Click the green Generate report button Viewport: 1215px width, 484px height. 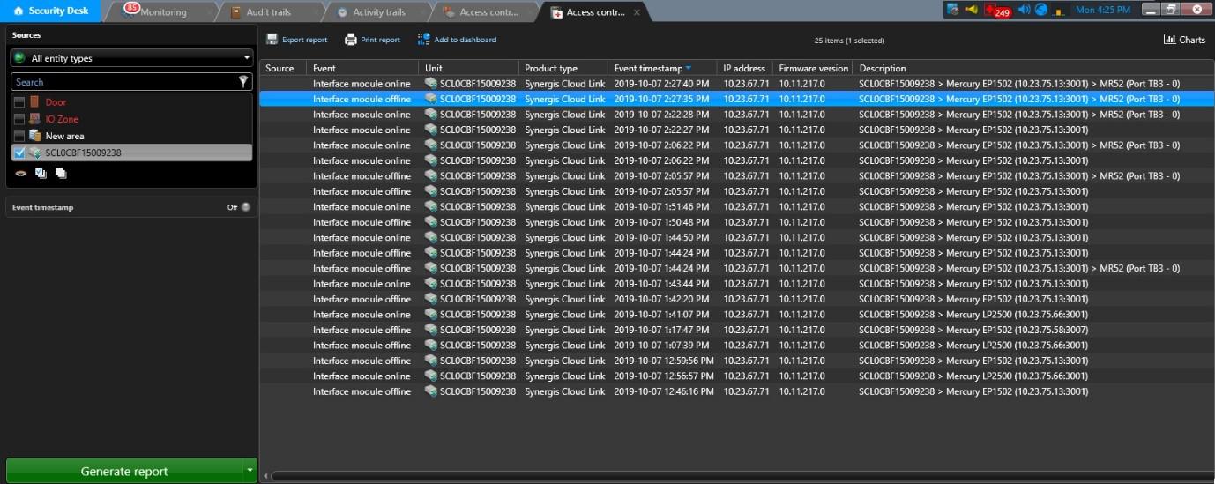click(123, 471)
